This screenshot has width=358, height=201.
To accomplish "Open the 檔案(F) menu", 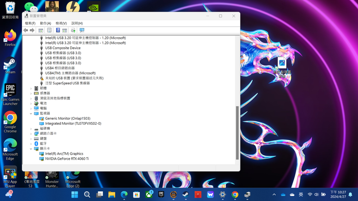I will [x=30, y=23].
